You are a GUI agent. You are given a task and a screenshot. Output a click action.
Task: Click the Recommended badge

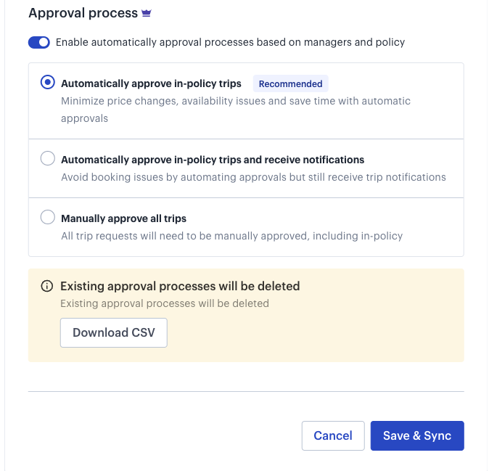290,83
